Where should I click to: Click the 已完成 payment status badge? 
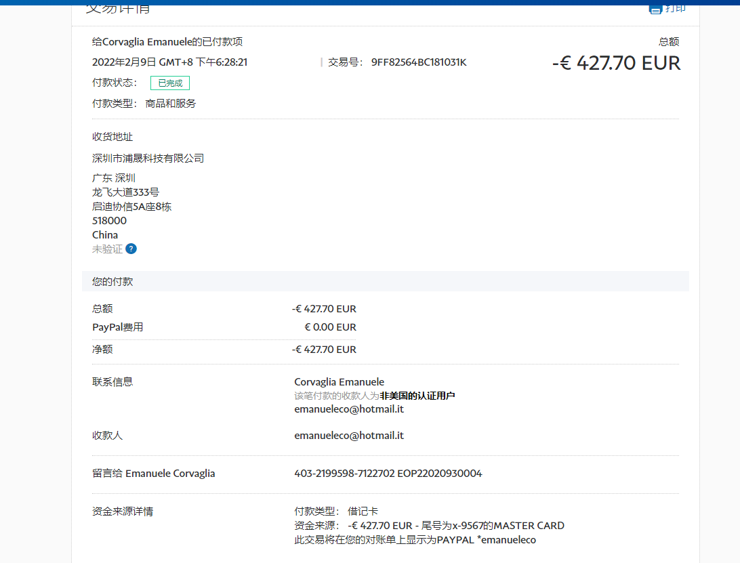(170, 83)
